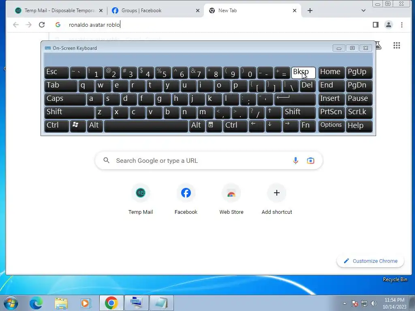Click the right arrow key

point(291,126)
